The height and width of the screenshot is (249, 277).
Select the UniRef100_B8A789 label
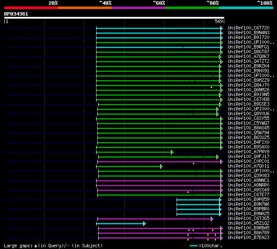pos(248,233)
